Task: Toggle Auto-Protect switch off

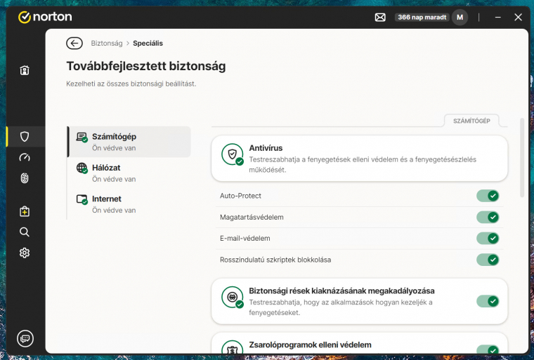Action: click(x=488, y=196)
